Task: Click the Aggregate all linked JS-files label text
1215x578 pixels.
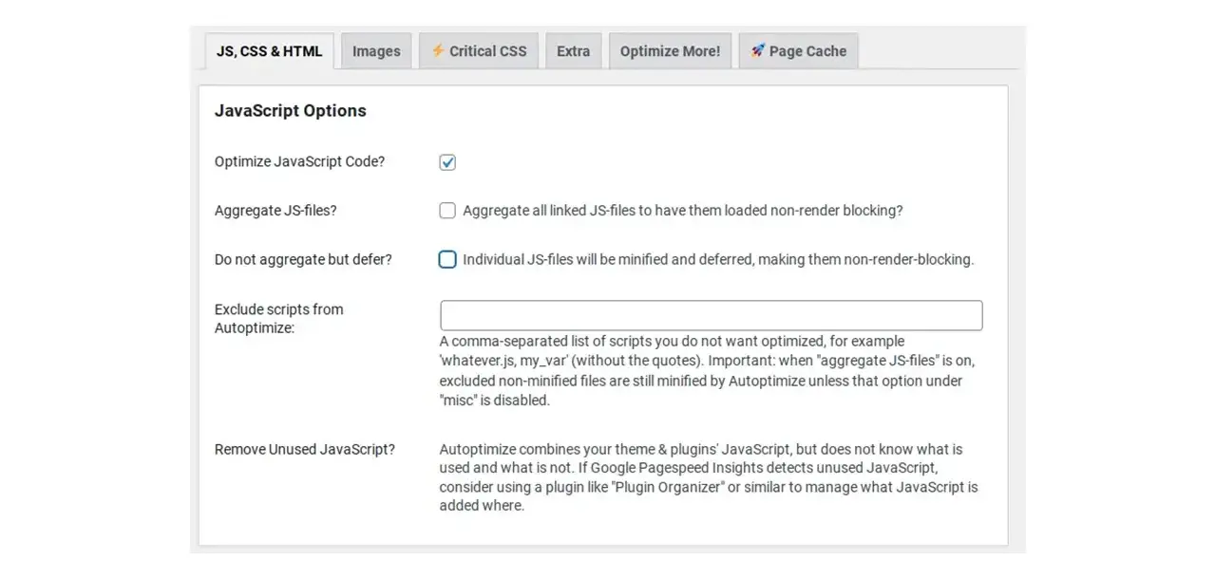Action: click(x=683, y=211)
